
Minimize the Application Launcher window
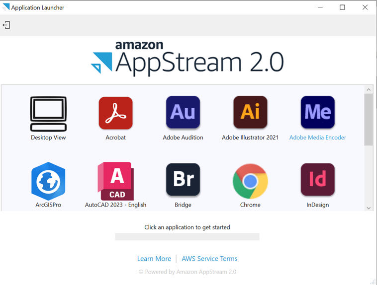click(x=320, y=7)
